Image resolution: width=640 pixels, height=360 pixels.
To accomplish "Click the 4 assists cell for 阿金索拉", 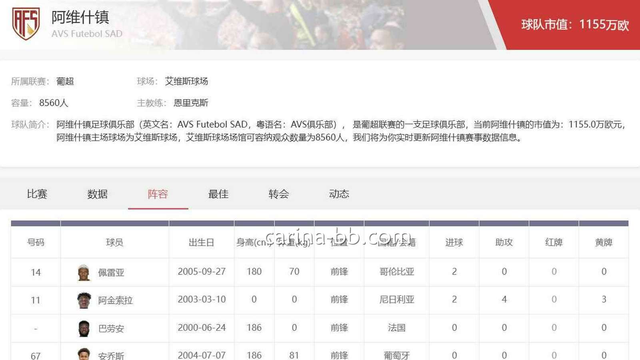I will pos(504,300).
